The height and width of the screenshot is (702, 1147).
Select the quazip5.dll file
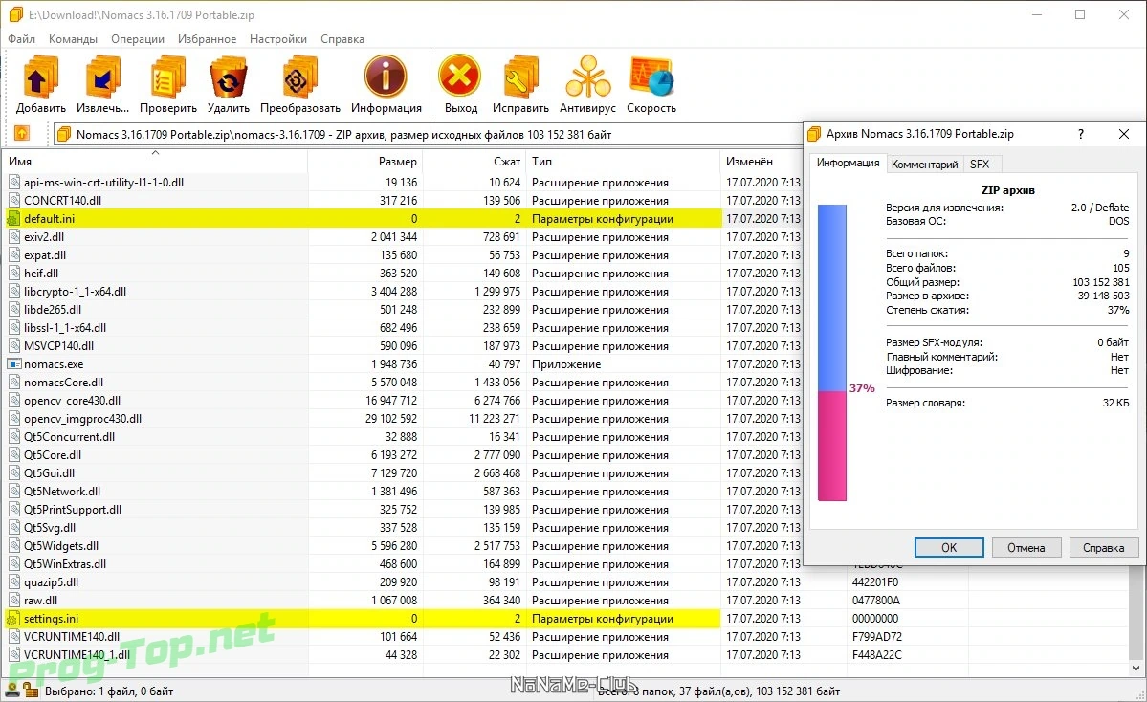[x=51, y=582]
